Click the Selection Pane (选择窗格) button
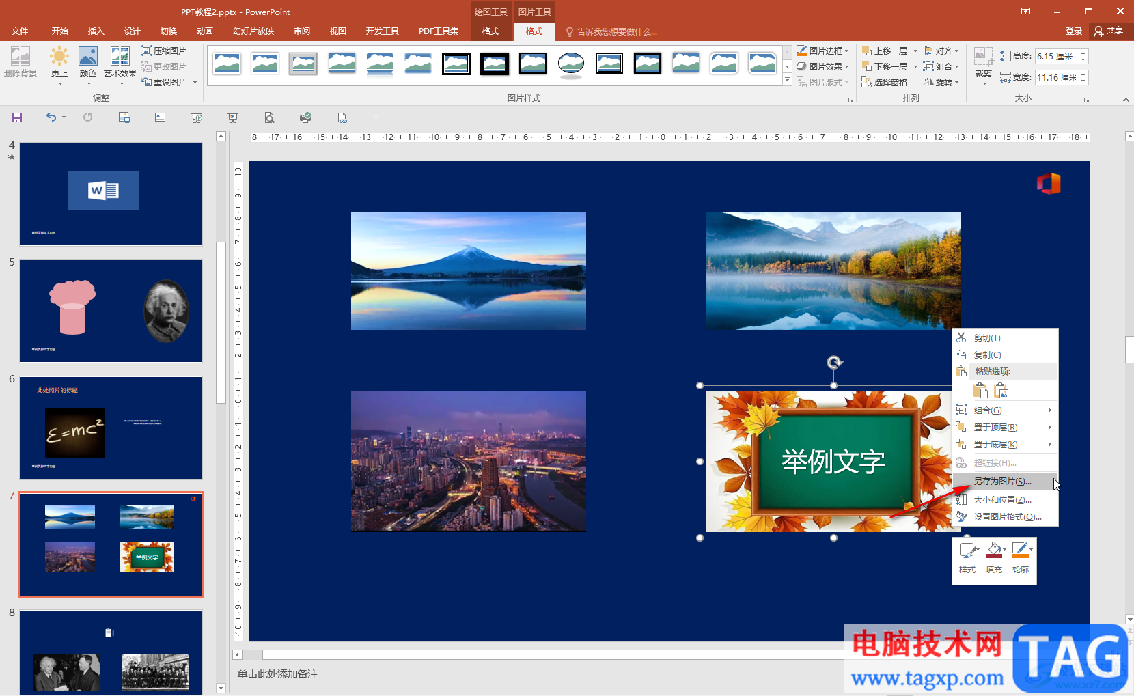Viewport: 1134px width, 696px height. coord(885,83)
